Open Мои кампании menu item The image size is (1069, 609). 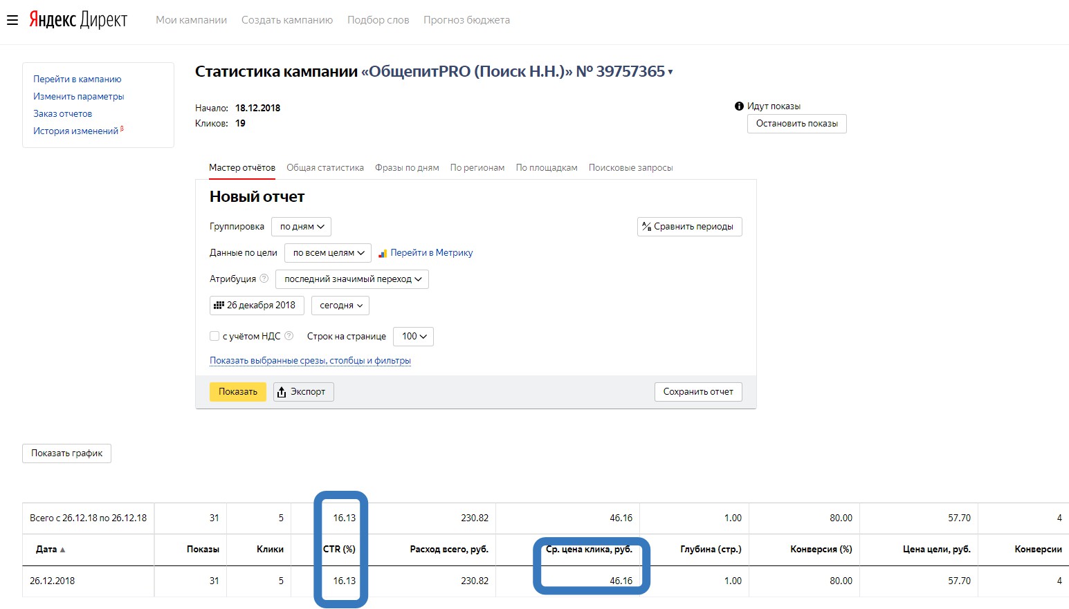[x=192, y=20]
